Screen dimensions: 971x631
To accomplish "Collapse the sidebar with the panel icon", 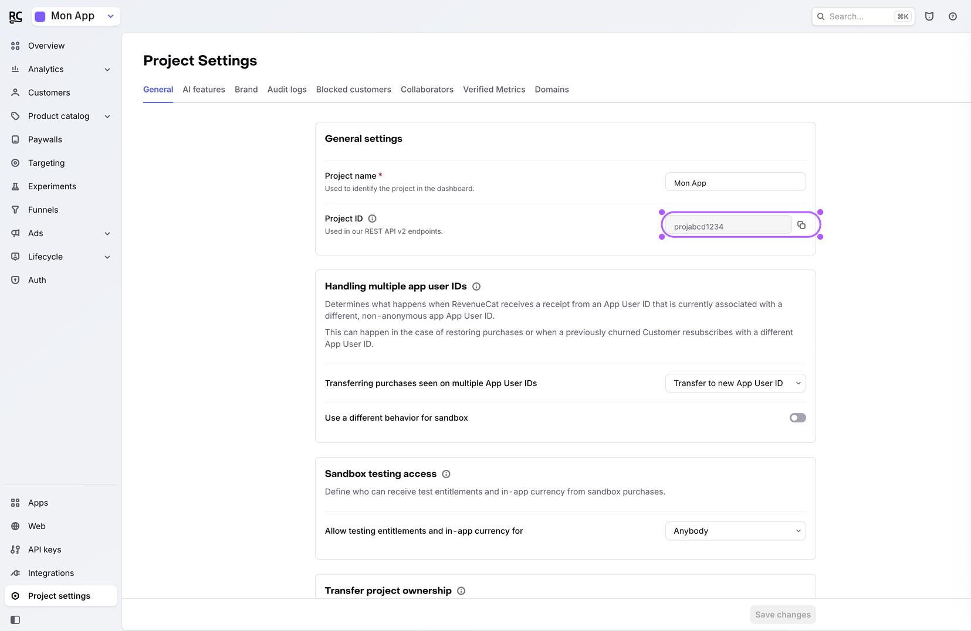I will point(15,620).
